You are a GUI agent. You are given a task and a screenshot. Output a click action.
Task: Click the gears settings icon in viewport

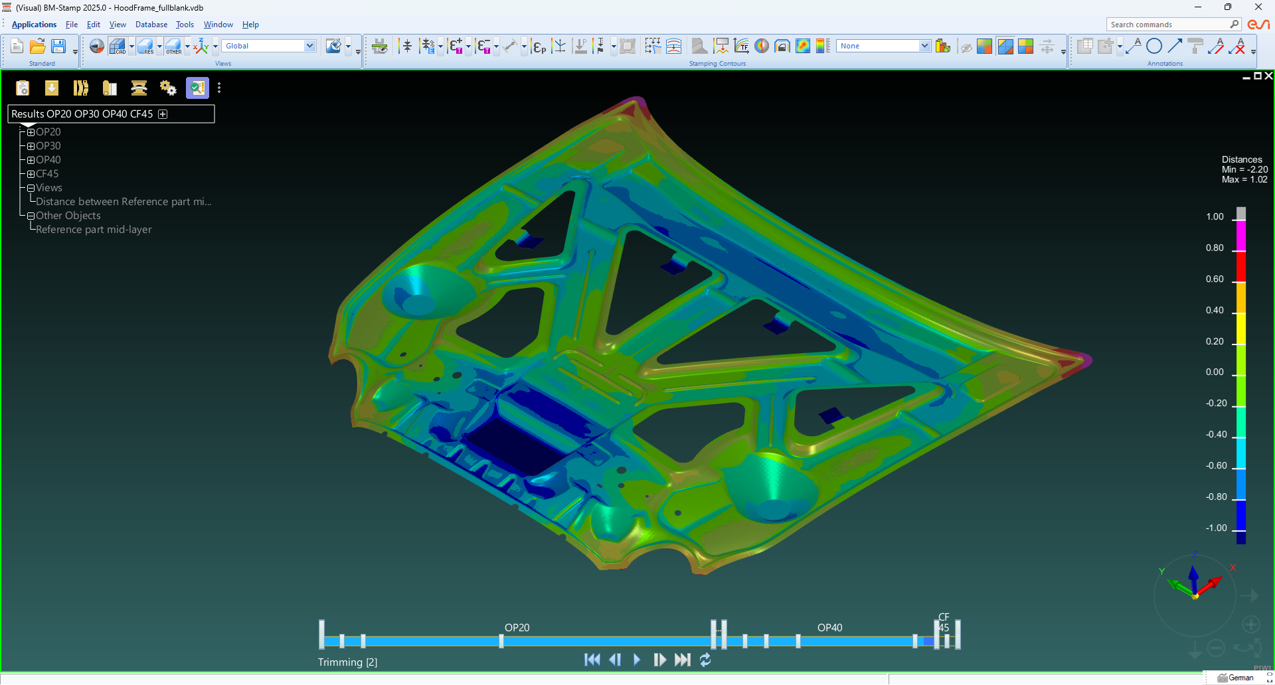tap(168, 88)
